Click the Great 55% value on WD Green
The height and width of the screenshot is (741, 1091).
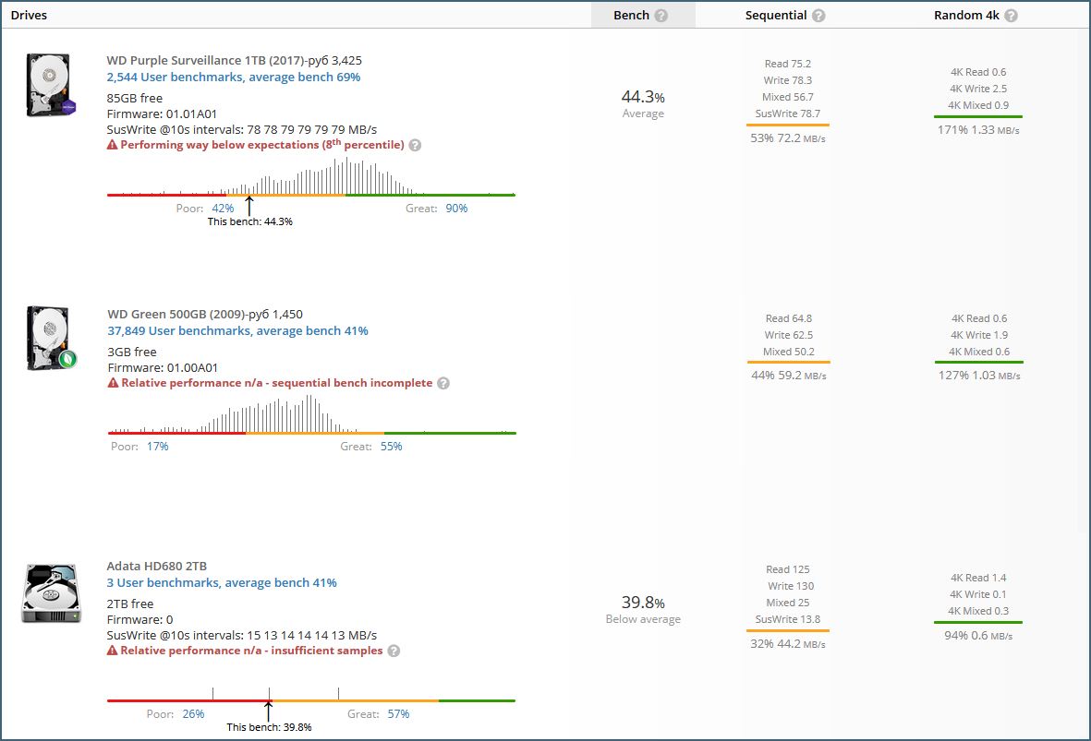391,447
